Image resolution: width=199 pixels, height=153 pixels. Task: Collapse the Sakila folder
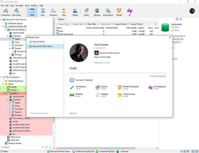coord(3,84)
